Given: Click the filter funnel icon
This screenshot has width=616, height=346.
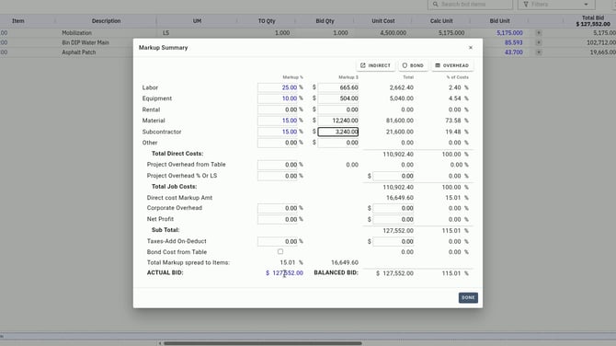Looking at the screenshot, I should (526, 5).
